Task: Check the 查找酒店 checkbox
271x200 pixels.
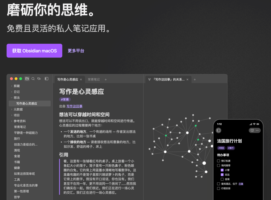Action: 219,184
